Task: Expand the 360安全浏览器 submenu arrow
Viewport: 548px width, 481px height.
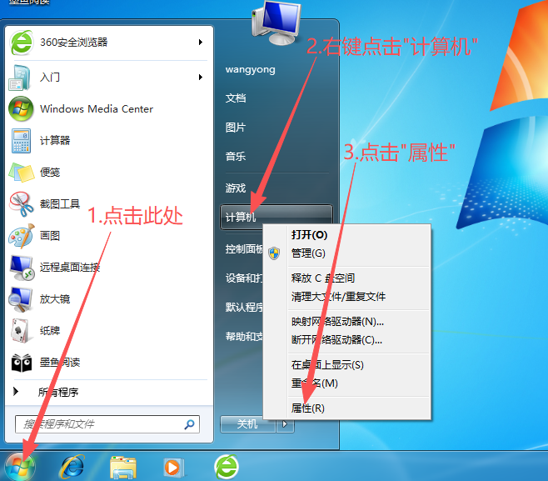Action: (200, 43)
